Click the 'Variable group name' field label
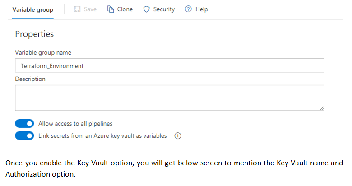 pyautogui.click(x=43, y=52)
